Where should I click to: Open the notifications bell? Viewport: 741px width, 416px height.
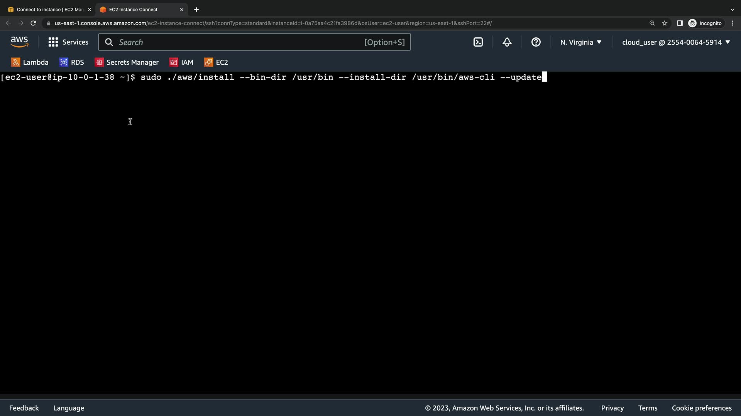(x=507, y=42)
